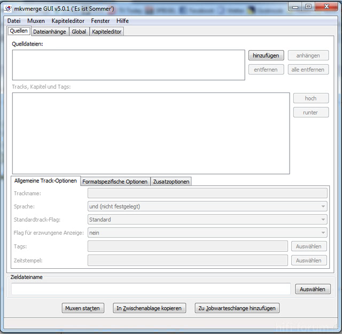This screenshot has width=342, height=334.
Task: Switch to the Dateianhänge tab
Action: click(50, 32)
